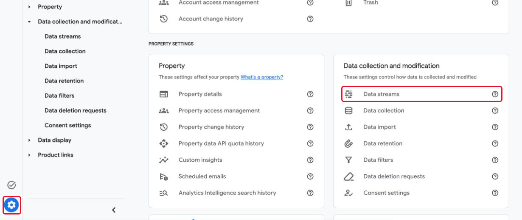Click the Property access management people icon
The image size is (522, 220).
pos(164,110)
